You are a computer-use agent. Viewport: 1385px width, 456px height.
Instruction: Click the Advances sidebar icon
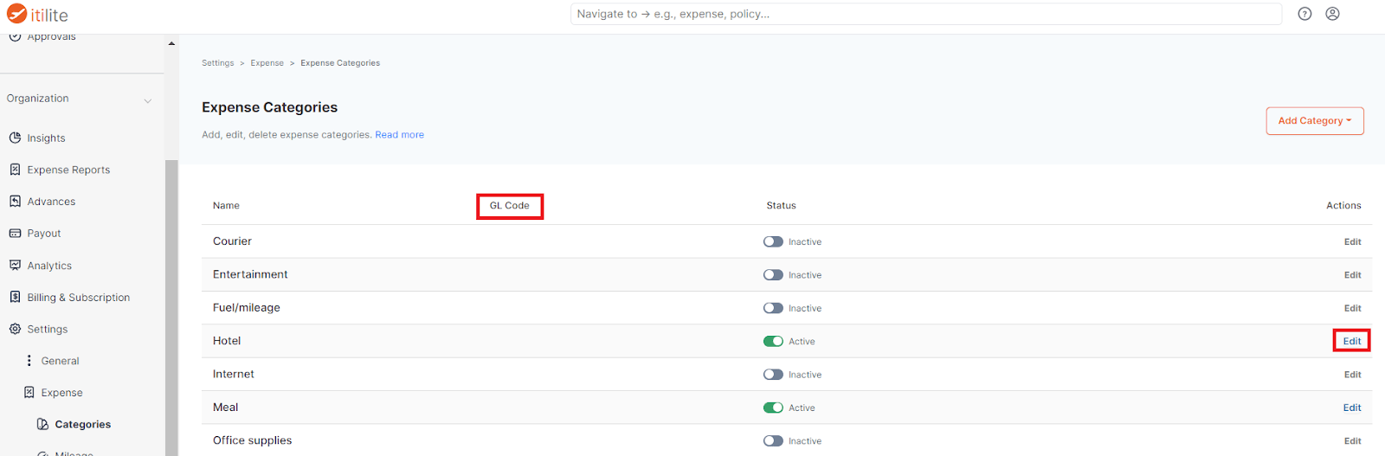pos(15,202)
